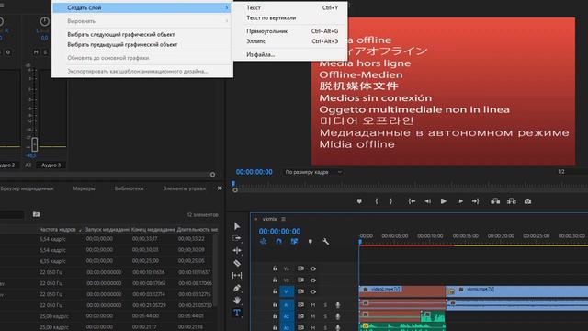The width and height of the screenshot is (588, 331).
Task: Go to In point
Action: point(412,201)
